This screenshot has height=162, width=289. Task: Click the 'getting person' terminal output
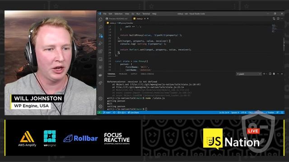pos(116,101)
